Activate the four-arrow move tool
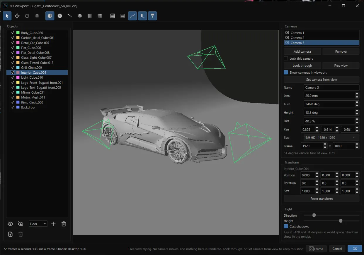 coord(17,16)
